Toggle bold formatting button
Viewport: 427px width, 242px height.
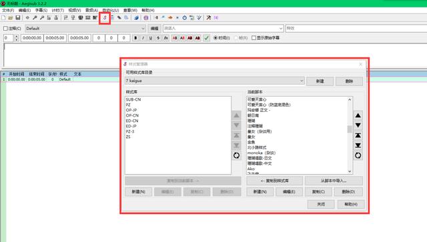135,38
